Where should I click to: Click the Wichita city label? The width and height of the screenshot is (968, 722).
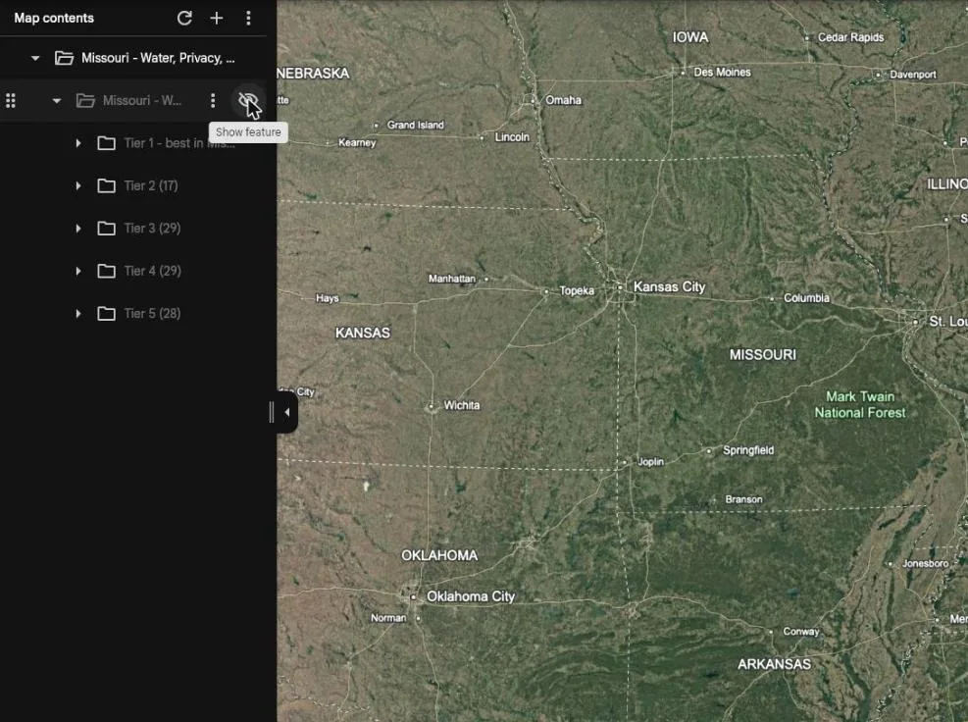462,406
